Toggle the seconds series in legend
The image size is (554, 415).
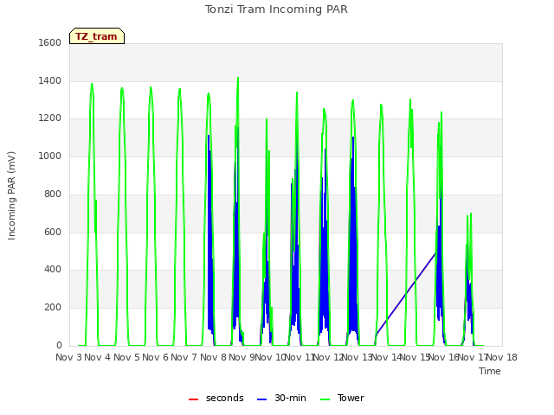click(x=216, y=398)
